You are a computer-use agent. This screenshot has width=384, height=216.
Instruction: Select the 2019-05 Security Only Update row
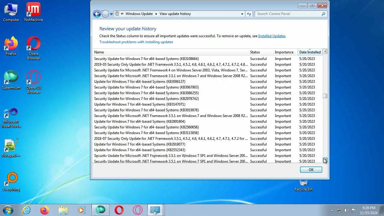point(207,64)
